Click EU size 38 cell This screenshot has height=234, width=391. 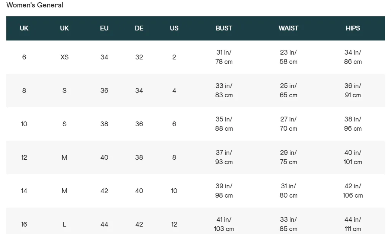[x=104, y=124]
